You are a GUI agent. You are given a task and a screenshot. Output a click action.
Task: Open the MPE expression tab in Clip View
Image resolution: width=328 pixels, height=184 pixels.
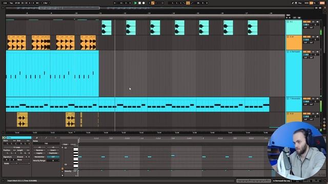55,137
